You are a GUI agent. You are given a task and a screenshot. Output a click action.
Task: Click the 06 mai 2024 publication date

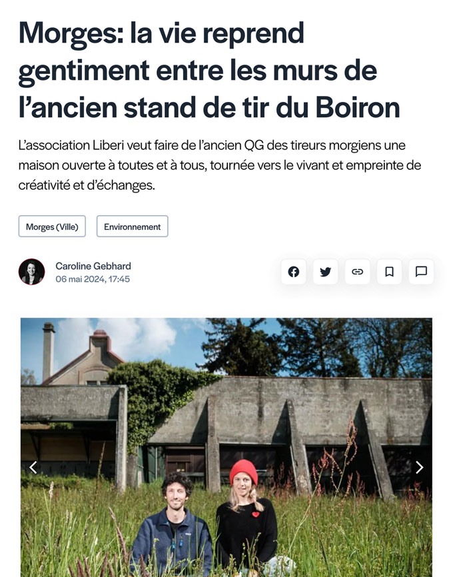(93, 279)
